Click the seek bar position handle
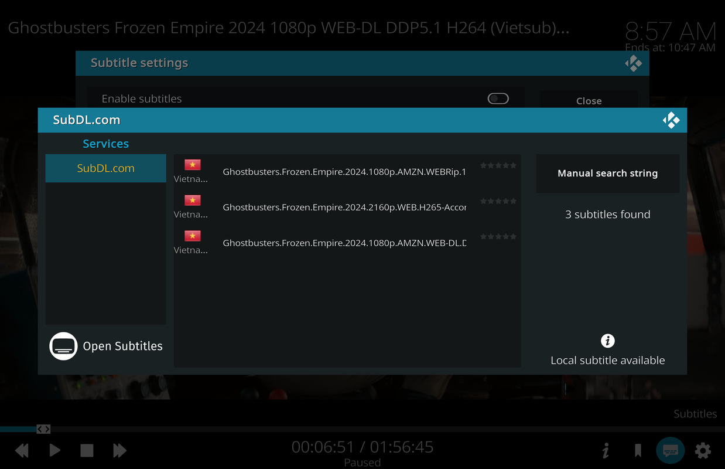Screen dimensions: 725x469 (43, 429)
